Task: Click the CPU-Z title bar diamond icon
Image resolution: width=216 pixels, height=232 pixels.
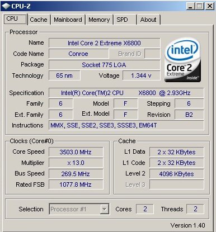Action: tap(6, 6)
